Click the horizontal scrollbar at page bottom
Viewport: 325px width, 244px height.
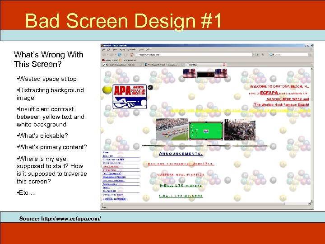click(205, 204)
